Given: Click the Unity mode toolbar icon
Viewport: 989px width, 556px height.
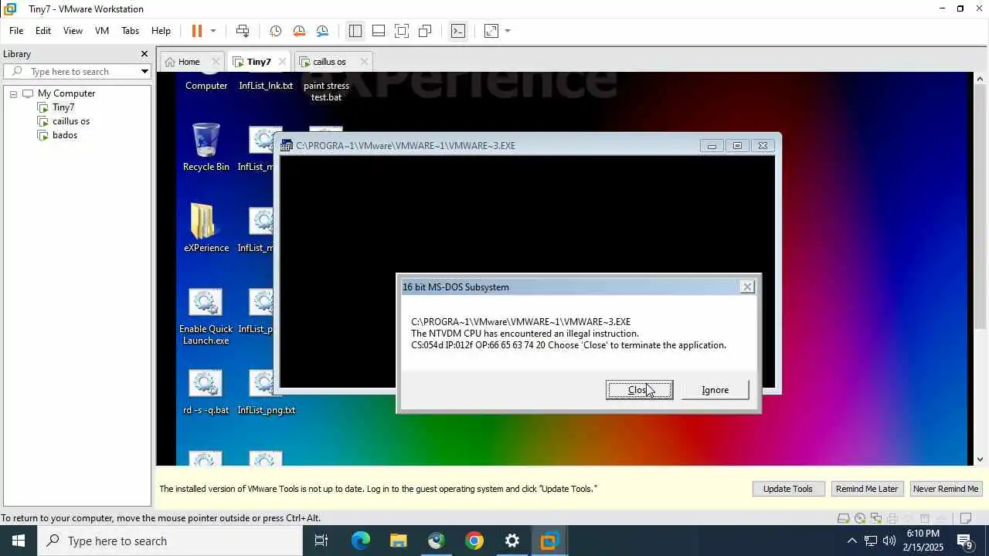Looking at the screenshot, I should [425, 31].
